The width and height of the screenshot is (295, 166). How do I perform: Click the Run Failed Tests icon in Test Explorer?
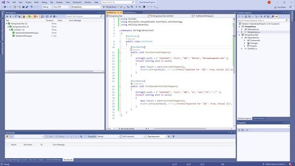click(x=19, y=17)
